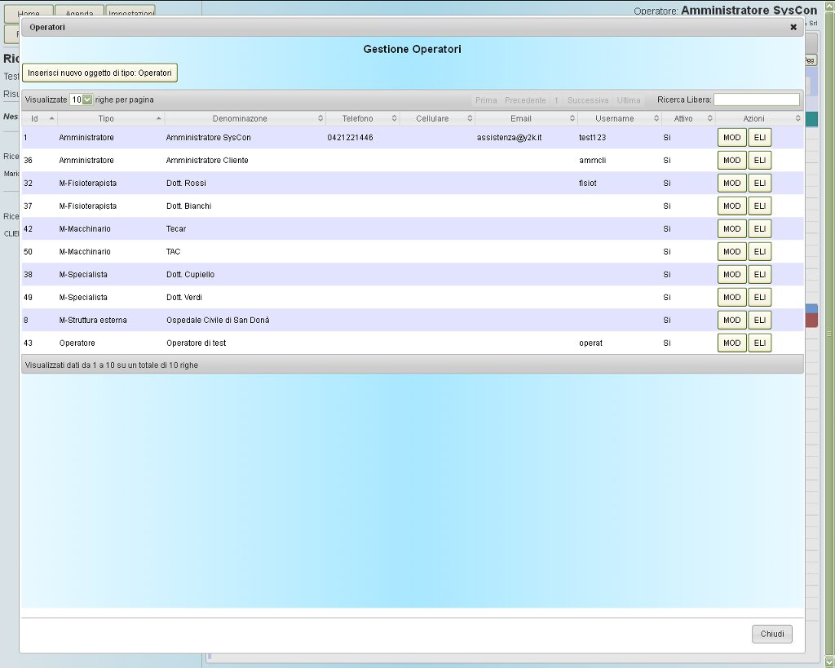Delete Operatore di test with ELI

[x=759, y=343]
